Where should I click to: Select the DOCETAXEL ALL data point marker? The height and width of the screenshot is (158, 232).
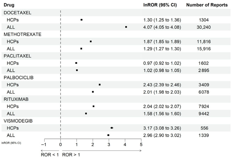coord(126,27)
